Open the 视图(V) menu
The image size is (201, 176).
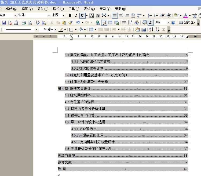[x=27, y=9]
